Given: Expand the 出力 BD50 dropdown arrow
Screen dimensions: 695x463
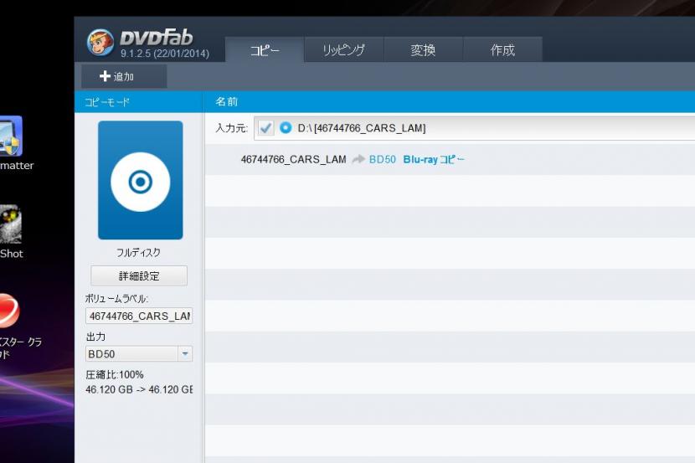Looking at the screenshot, I should (185, 354).
